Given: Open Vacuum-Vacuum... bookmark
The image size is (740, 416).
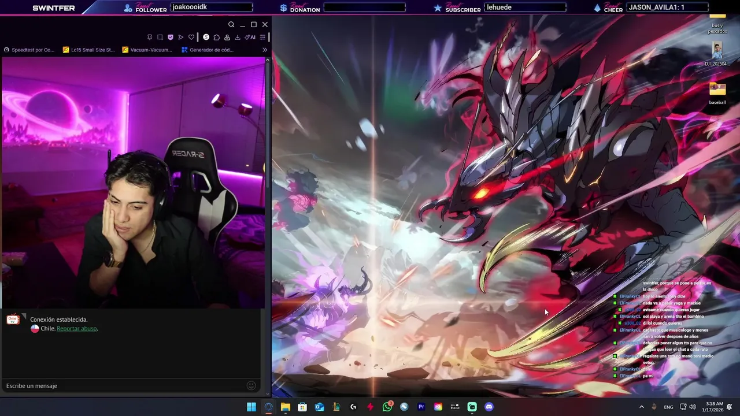Looking at the screenshot, I should [147, 50].
